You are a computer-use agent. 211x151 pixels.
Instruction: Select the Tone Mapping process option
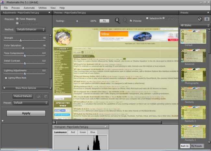click(x=18, y=19)
